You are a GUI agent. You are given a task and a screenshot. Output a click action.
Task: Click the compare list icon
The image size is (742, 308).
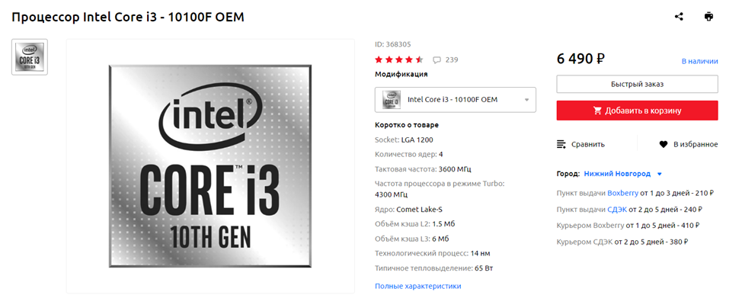point(561,145)
